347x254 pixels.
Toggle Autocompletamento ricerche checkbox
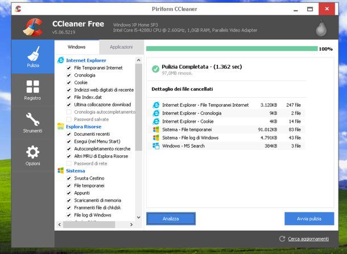point(69,149)
